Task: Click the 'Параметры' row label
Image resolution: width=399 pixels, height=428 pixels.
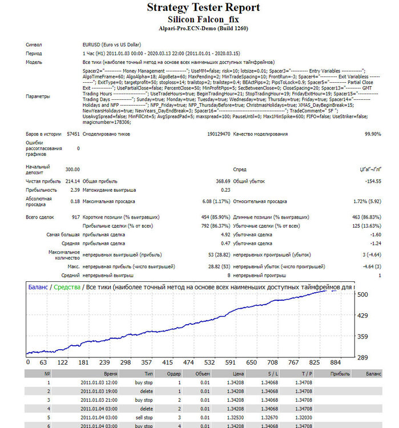Action: click(38, 96)
